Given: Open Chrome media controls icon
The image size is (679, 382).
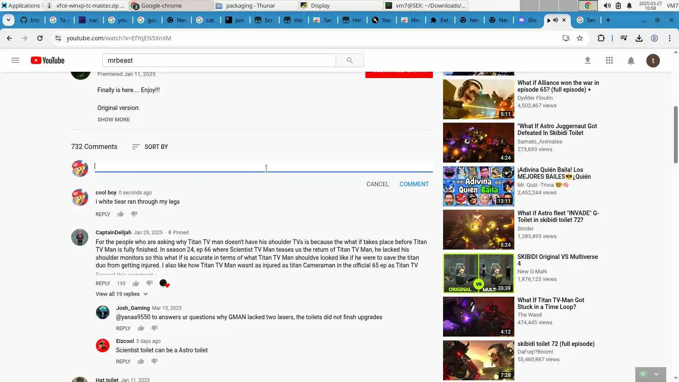Looking at the screenshot, I should tap(624, 38).
